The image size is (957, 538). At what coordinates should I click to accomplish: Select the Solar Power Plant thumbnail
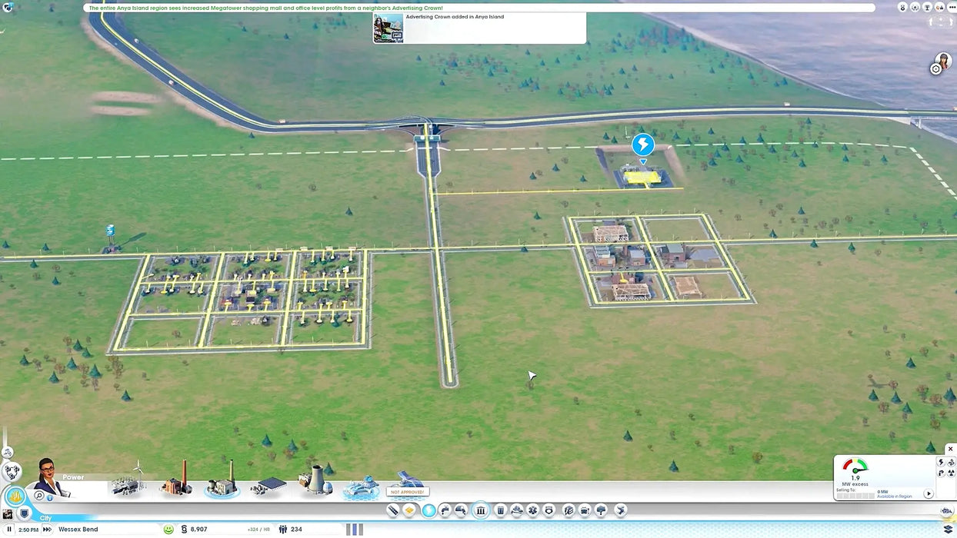(268, 485)
